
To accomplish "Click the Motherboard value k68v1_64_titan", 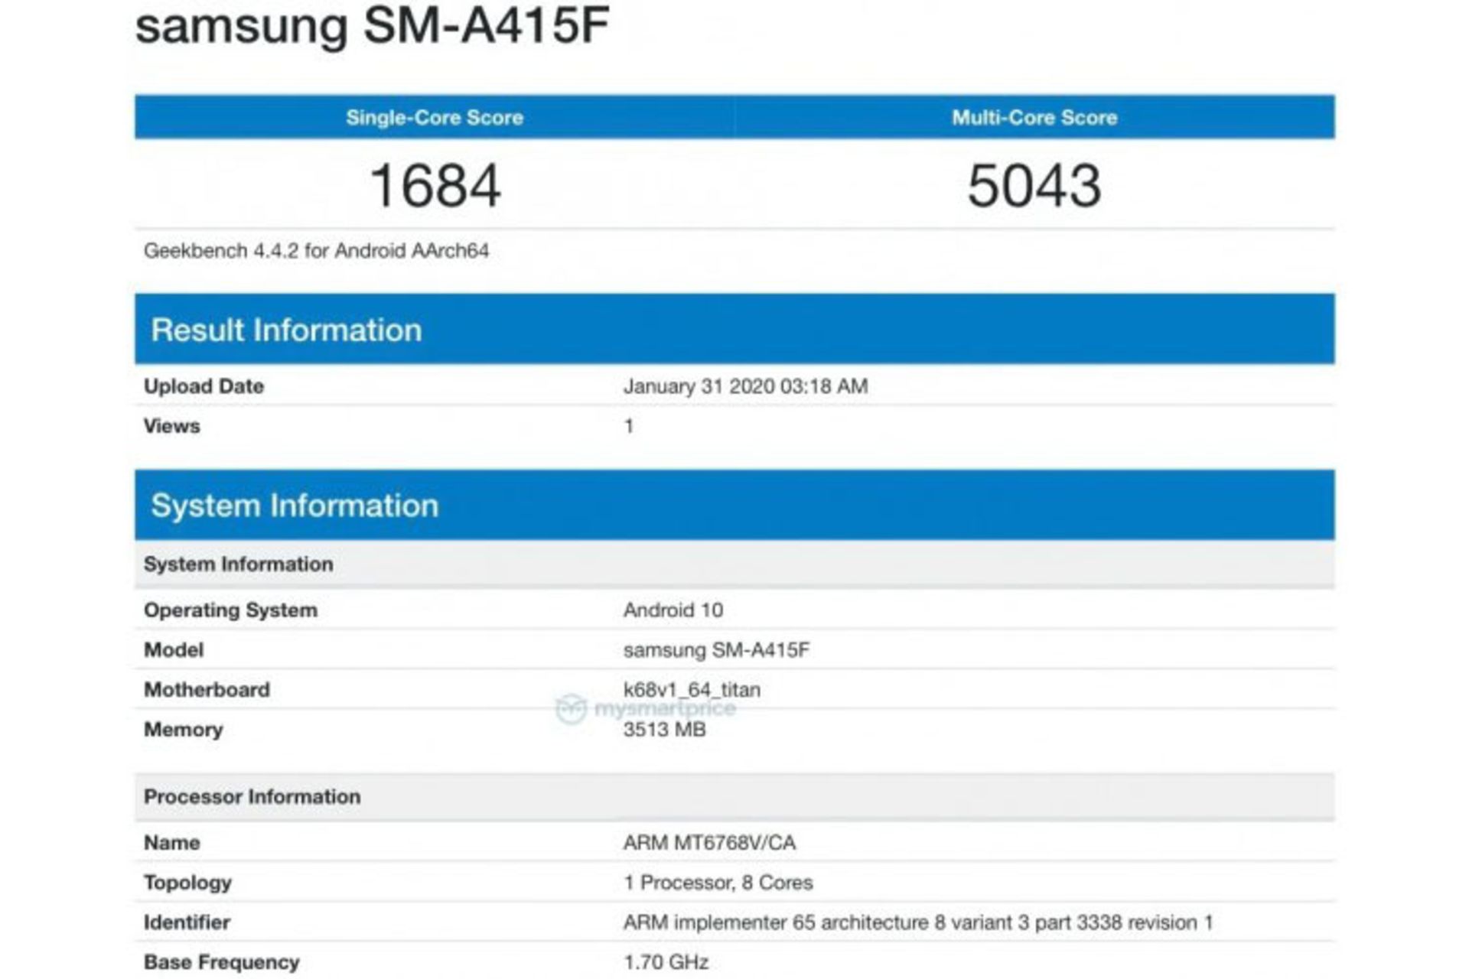I will click(x=690, y=689).
